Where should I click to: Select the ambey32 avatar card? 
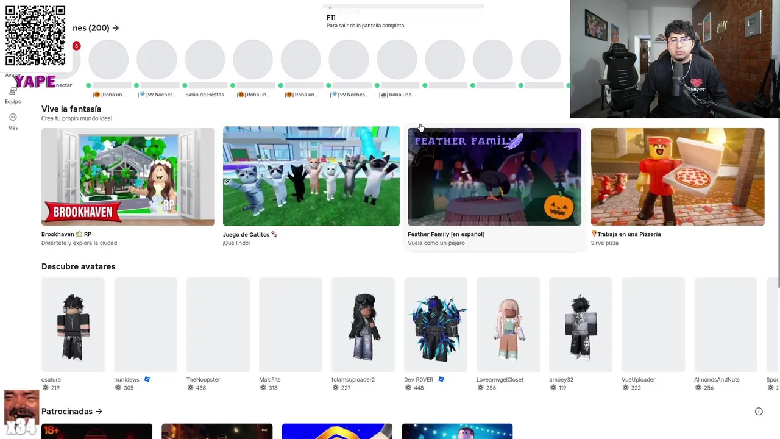[581, 324]
